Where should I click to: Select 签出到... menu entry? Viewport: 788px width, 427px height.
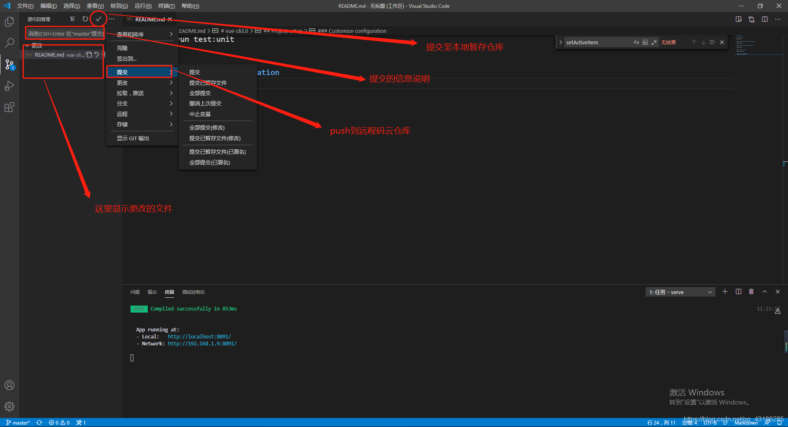tap(142, 59)
